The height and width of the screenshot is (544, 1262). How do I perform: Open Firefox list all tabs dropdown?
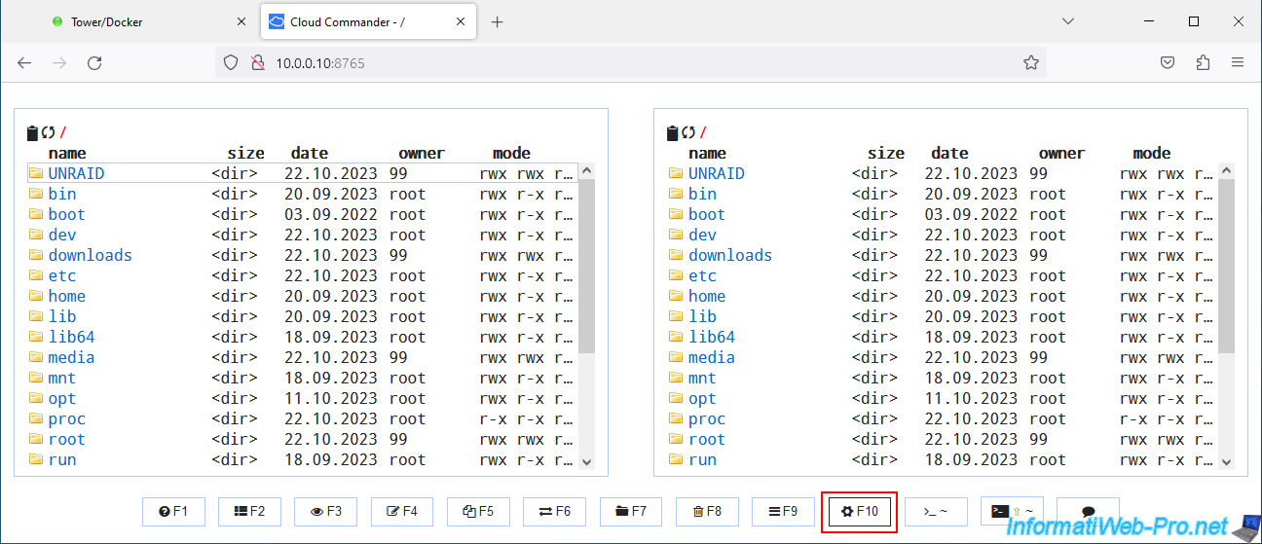pyautogui.click(x=1068, y=21)
